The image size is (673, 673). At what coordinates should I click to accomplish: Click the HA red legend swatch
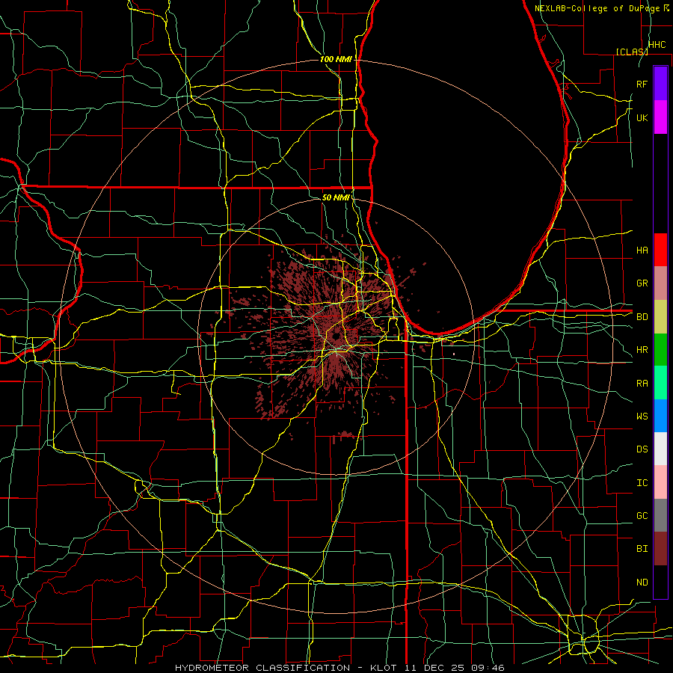[660, 250]
